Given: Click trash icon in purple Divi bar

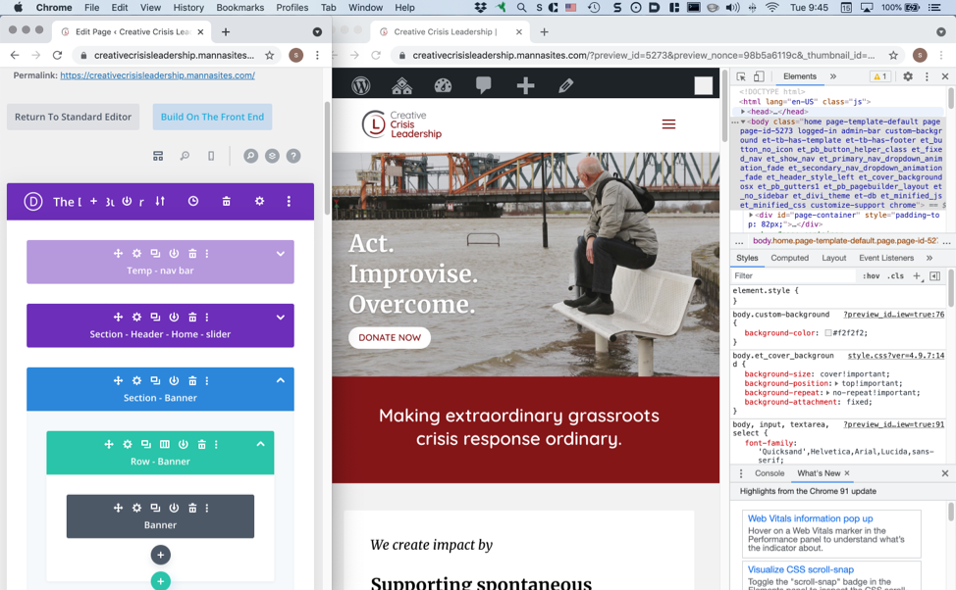Looking at the screenshot, I should pos(226,201).
